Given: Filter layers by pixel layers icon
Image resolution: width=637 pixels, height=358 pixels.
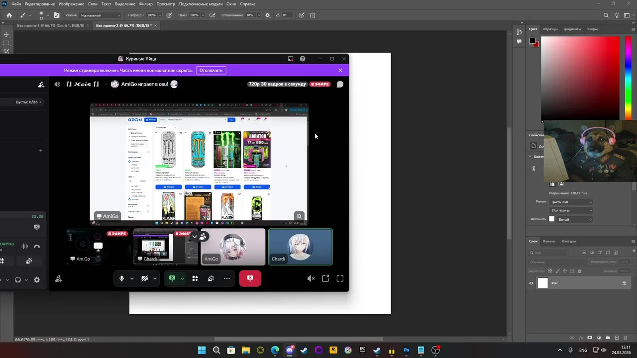Looking at the screenshot, I should pyautogui.click(x=584, y=253).
